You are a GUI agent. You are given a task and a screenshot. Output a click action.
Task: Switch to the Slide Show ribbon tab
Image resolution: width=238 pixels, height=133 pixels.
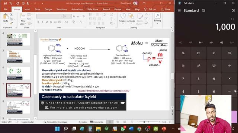pyautogui.click(x=93, y=9)
